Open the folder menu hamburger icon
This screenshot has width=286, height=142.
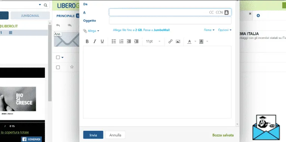pos(10,33)
